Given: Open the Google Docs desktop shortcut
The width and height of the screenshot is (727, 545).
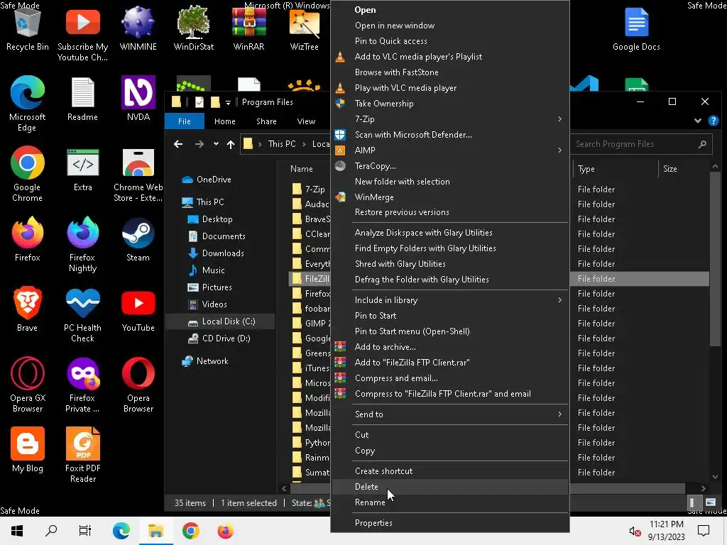Looking at the screenshot, I should (x=636, y=28).
